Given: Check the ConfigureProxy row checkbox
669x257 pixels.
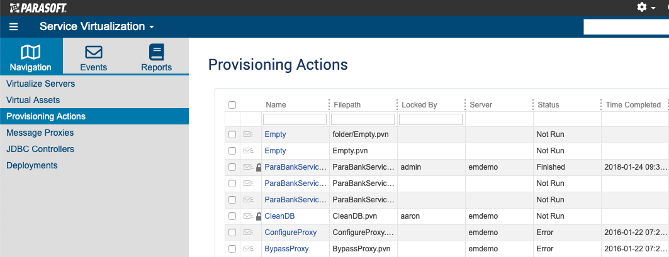Looking at the screenshot, I should [232, 232].
